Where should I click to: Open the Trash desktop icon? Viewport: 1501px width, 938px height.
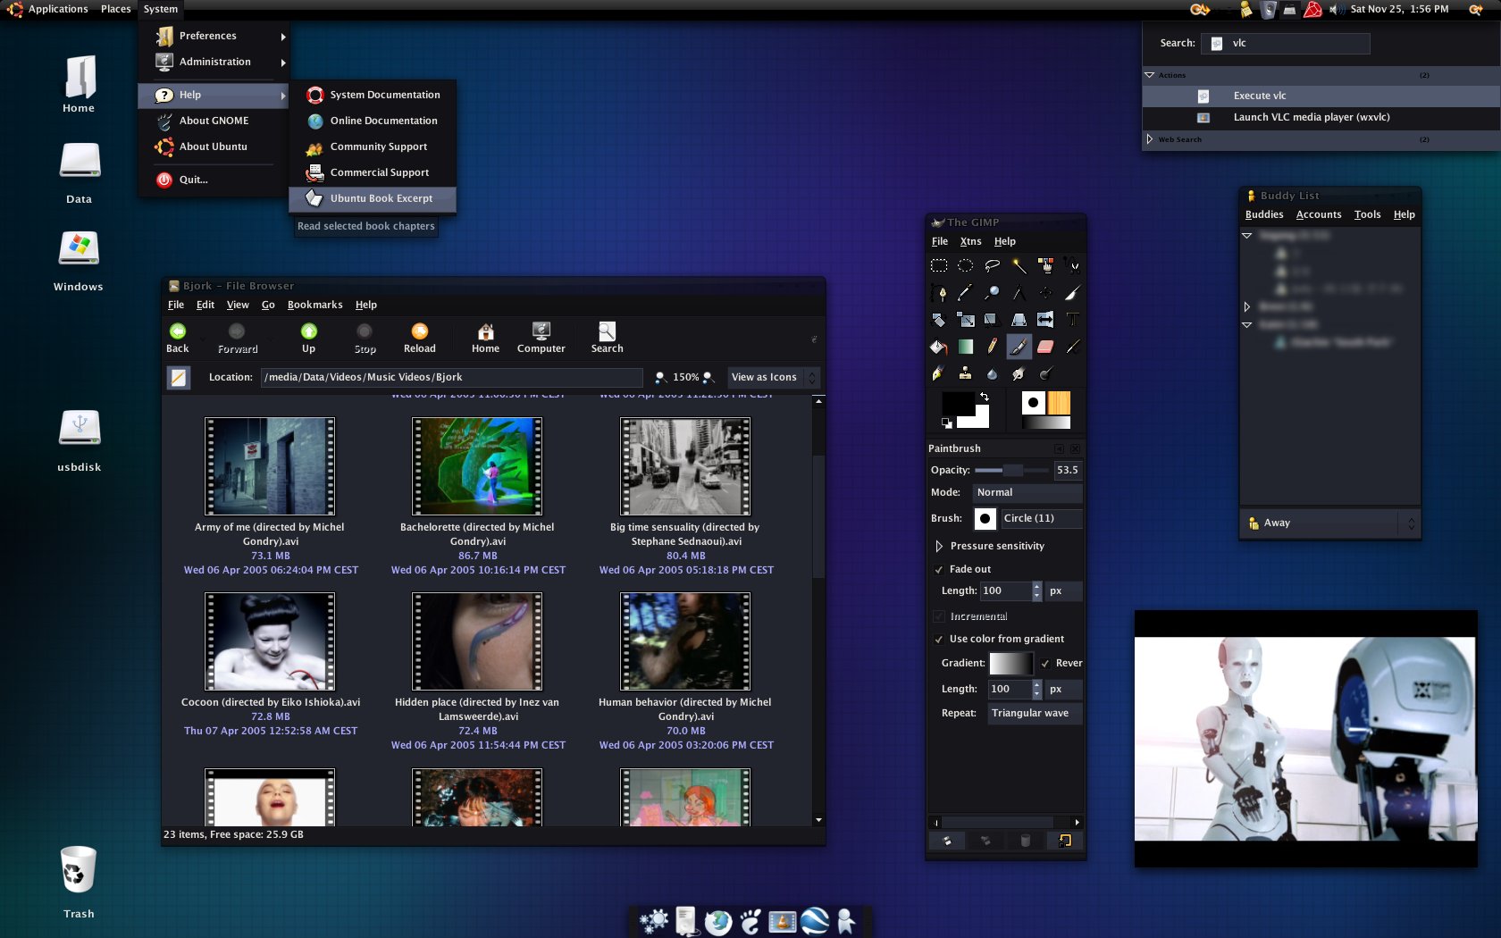[79, 870]
